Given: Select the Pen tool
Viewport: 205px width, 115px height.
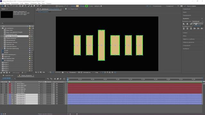Looking at the screenshot, I should (23, 6).
